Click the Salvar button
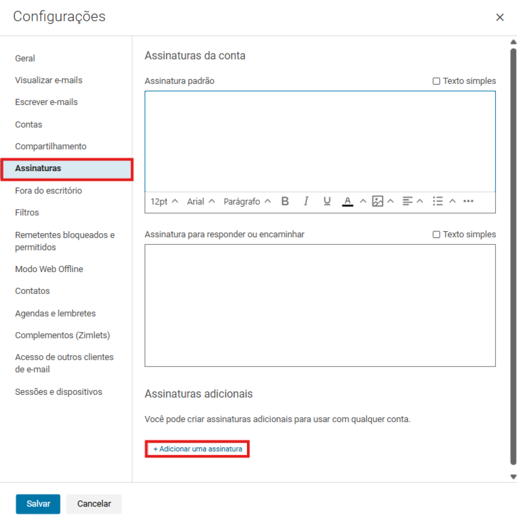Viewport: 517px width, 521px height. (x=38, y=504)
